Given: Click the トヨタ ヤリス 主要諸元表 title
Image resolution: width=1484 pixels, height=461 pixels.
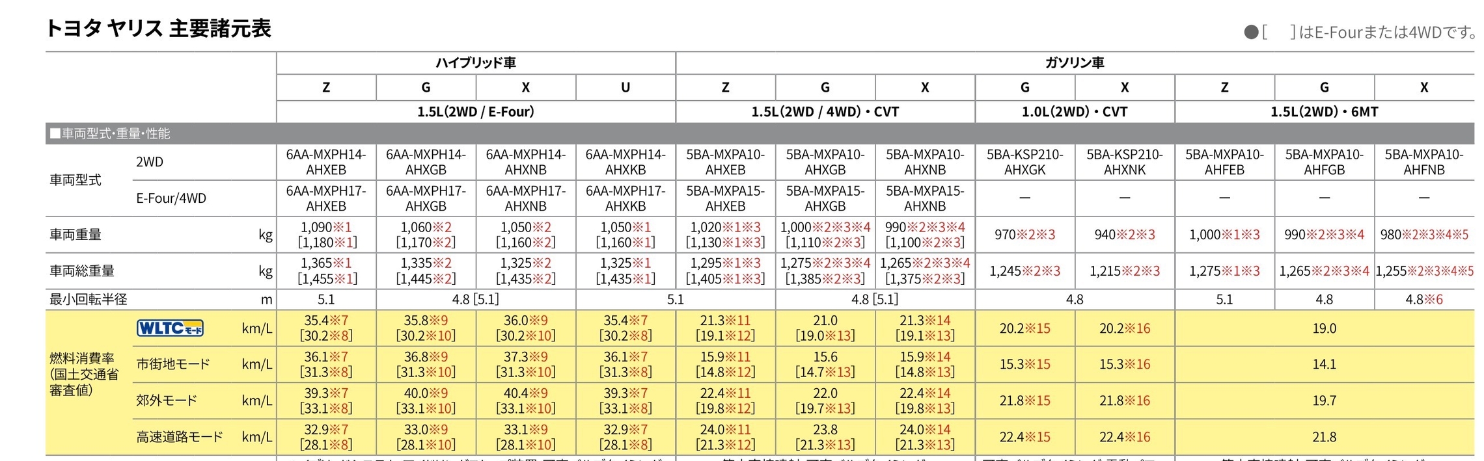Looking at the screenshot, I should click(x=158, y=29).
